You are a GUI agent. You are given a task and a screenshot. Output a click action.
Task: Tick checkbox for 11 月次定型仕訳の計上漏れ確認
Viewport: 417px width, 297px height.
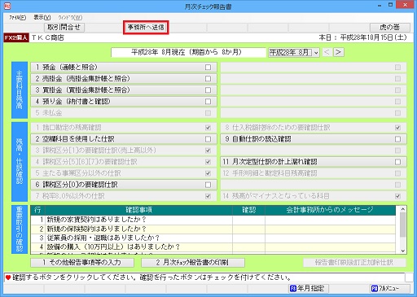coord(397,162)
